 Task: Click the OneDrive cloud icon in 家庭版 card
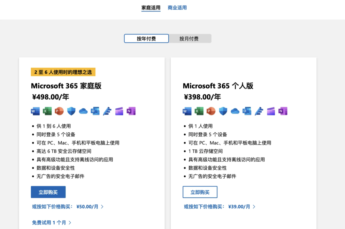coord(83,111)
